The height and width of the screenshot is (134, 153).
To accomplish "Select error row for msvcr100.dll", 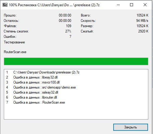I will tap(76, 82).
